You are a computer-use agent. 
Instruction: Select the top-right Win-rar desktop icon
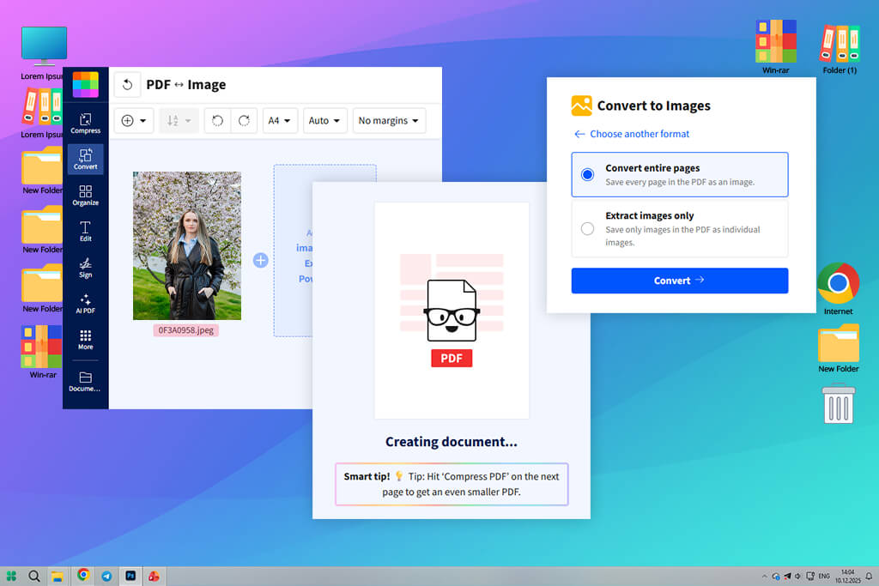click(775, 47)
